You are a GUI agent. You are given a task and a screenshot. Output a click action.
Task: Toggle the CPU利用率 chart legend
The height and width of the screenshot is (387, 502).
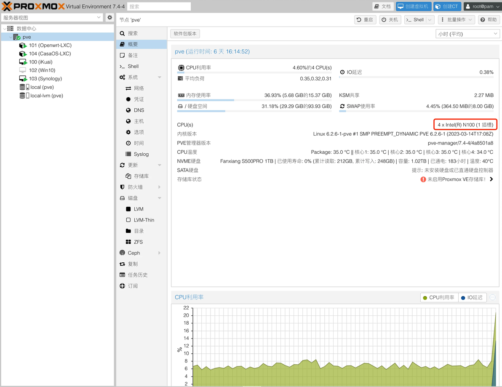click(x=439, y=297)
